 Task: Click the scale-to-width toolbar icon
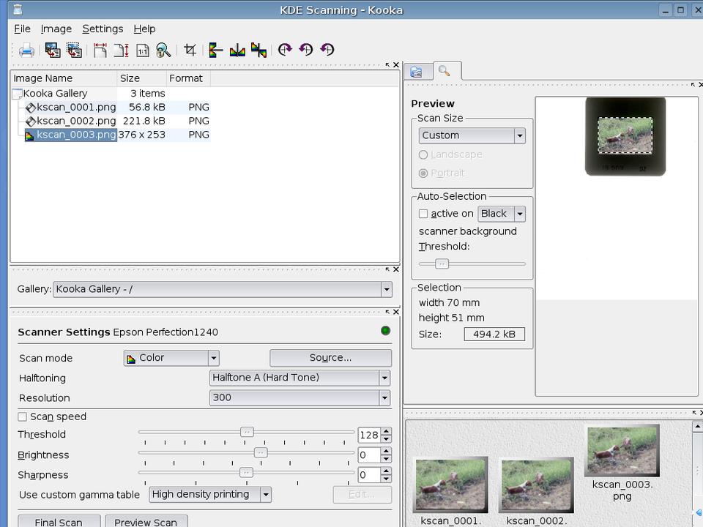coord(100,50)
